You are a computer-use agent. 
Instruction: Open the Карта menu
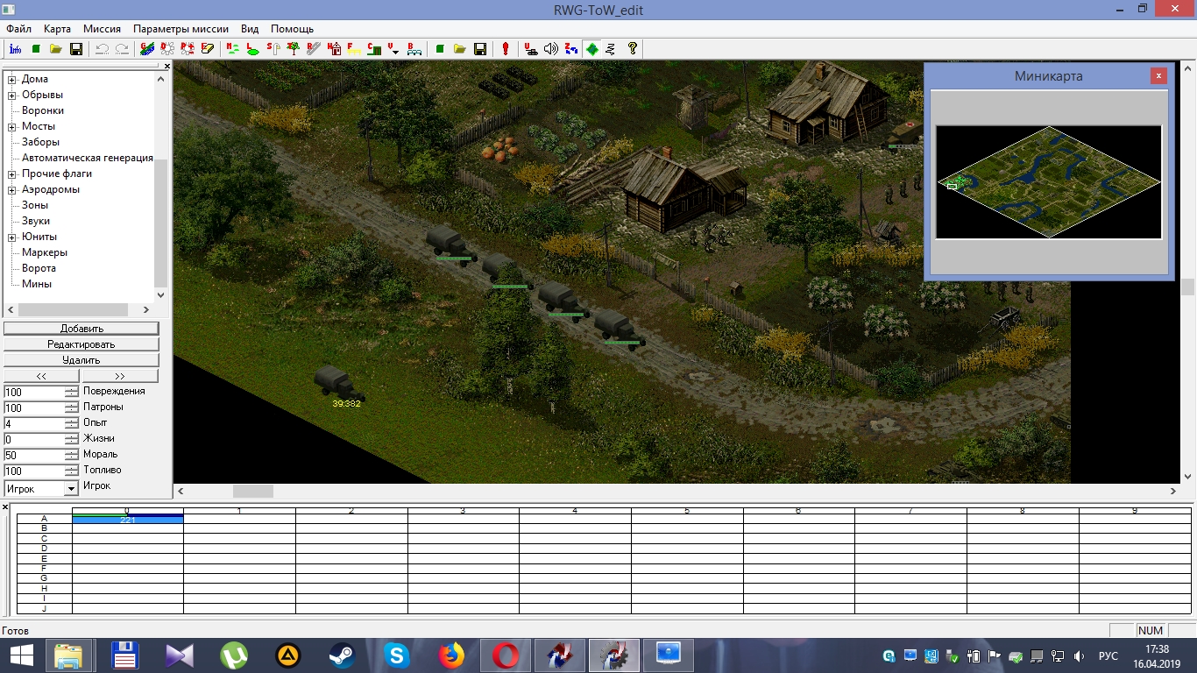[x=57, y=29]
